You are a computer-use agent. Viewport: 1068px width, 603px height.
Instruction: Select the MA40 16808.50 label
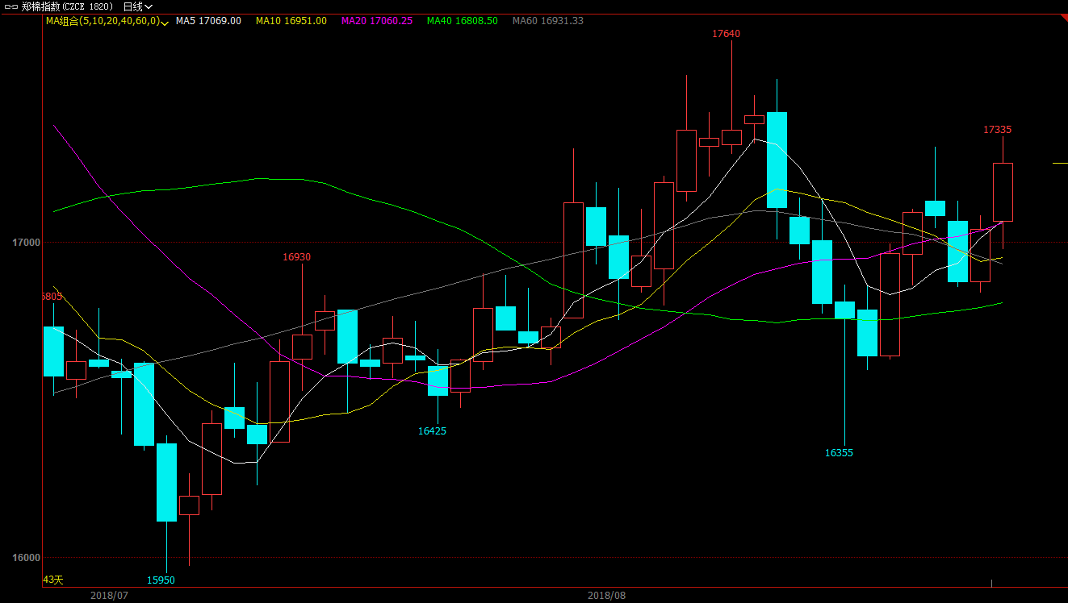[x=463, y=21]
